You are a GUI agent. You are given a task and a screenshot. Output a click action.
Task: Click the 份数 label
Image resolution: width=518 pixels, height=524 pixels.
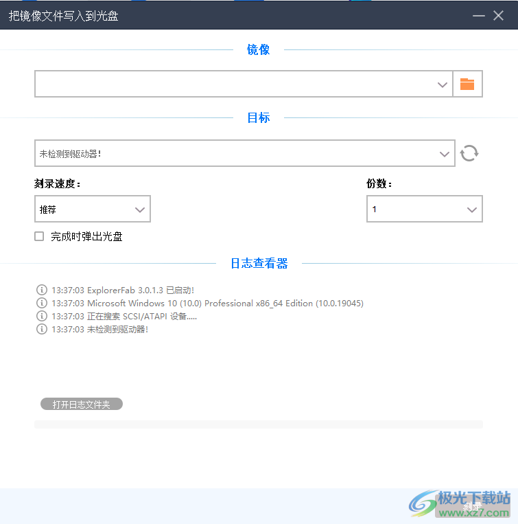379,183
